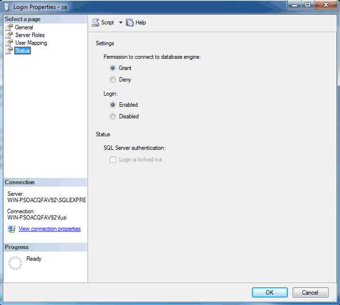Expand the Script dropdown arrow
The image size is (340, 305).
(x=121, y=23)
